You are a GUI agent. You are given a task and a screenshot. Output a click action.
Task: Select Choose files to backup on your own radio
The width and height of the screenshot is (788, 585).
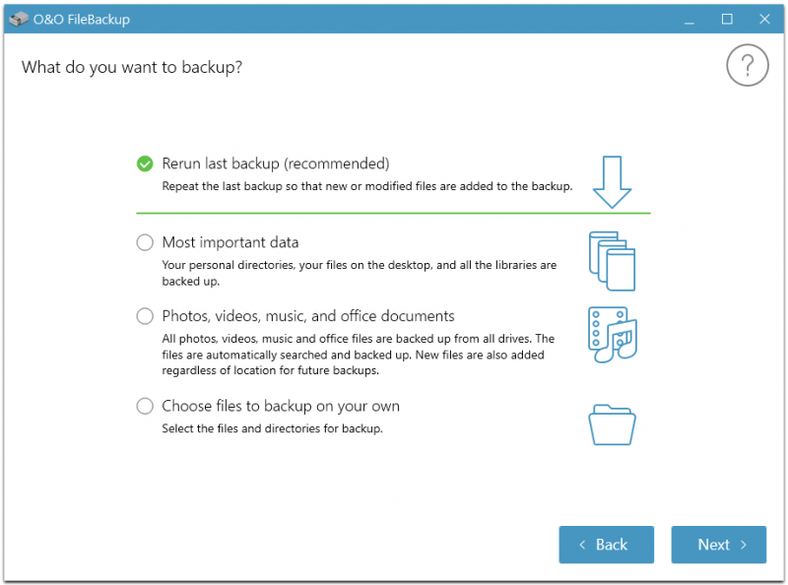145,406
